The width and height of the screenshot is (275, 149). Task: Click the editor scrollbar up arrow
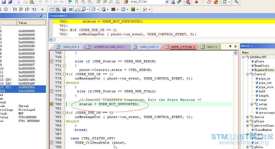[235, 53]
